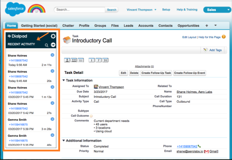The width and height of the screenshot is (232, 160).
Task: Open the Contacts tab
Action: pyautogui.click(x=166, y=26)
